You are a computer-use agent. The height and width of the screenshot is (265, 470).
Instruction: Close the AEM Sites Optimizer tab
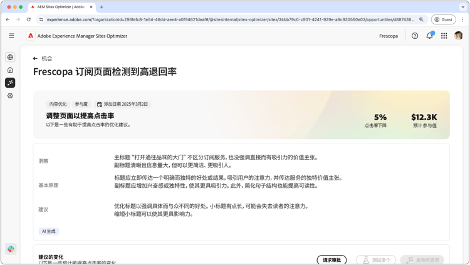pyautogui.click(x=91, y=7)
